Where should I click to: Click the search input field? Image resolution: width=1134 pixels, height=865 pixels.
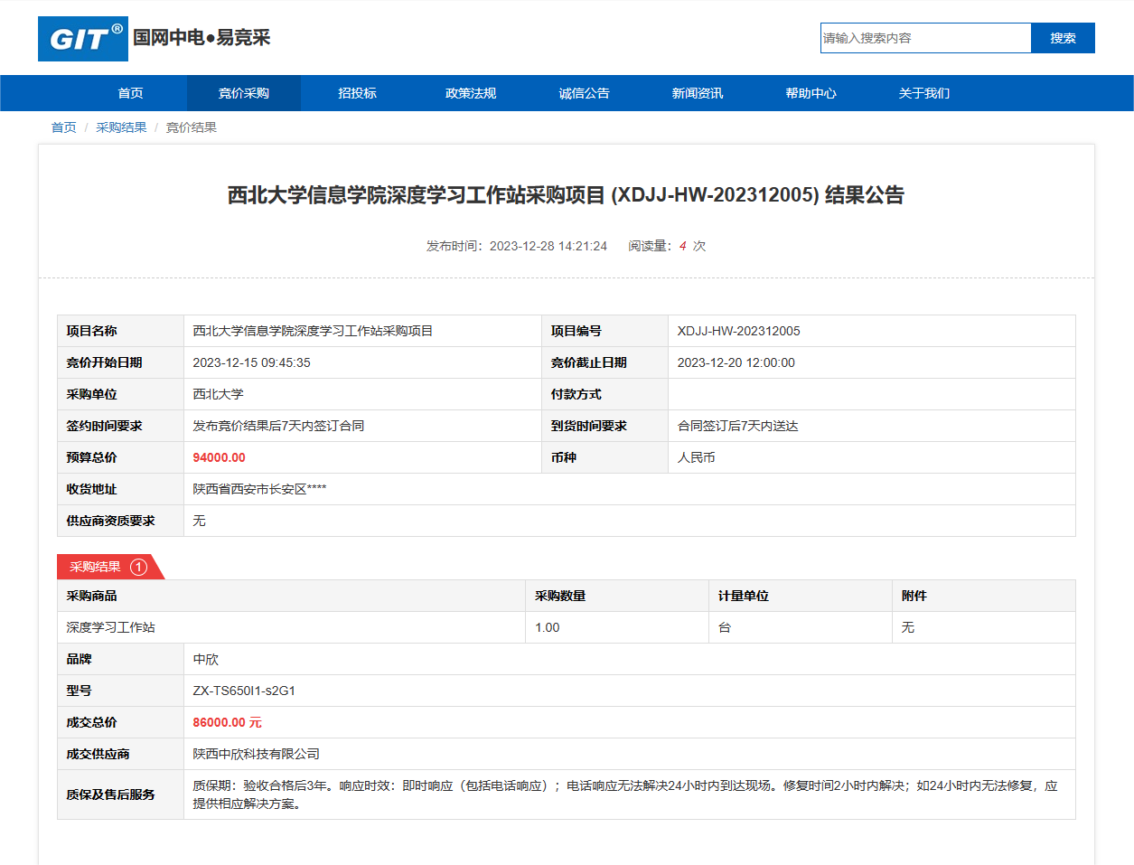coord(925,38)
